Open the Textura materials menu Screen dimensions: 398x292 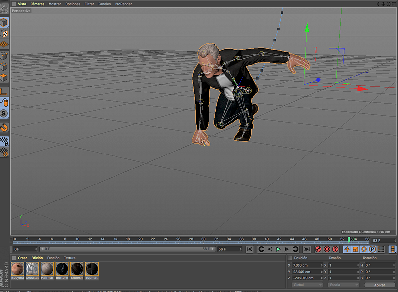point(69,258)
